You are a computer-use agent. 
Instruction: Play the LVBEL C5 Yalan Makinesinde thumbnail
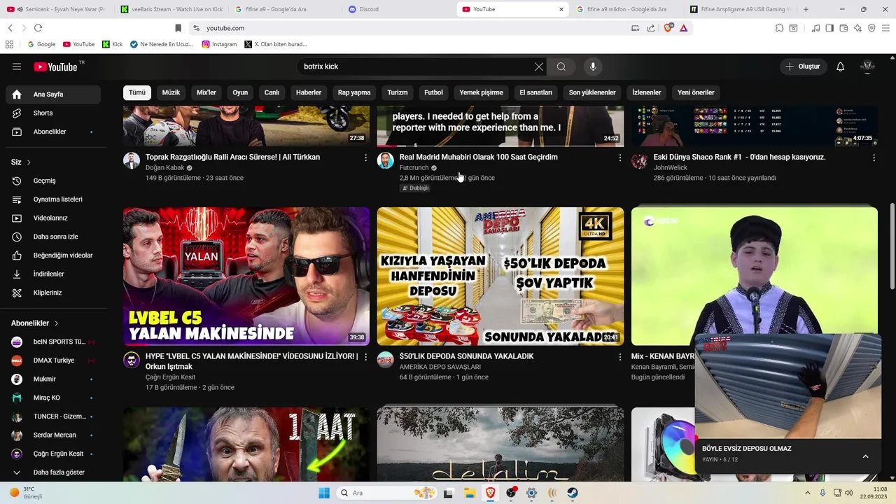coord(246,276)
